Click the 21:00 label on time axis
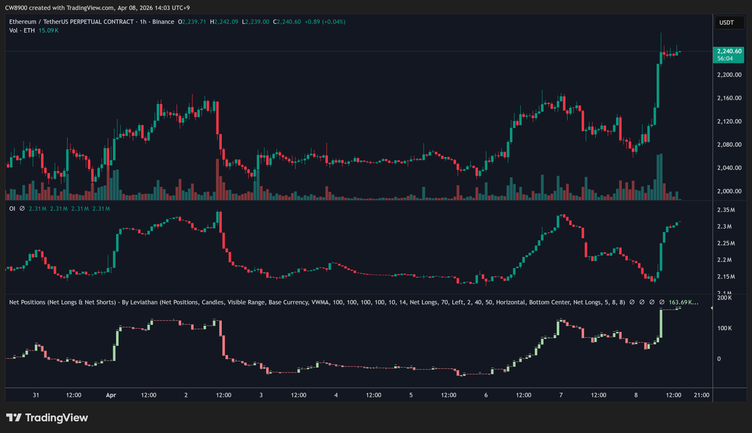 702,395
